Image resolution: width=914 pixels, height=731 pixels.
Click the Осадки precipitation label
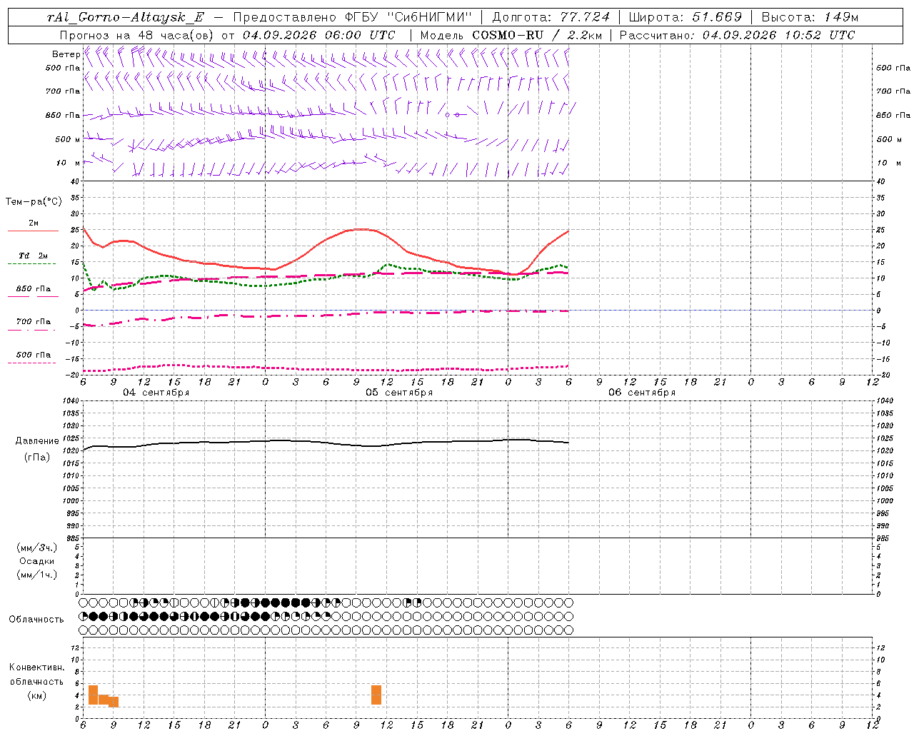[36, 561]
